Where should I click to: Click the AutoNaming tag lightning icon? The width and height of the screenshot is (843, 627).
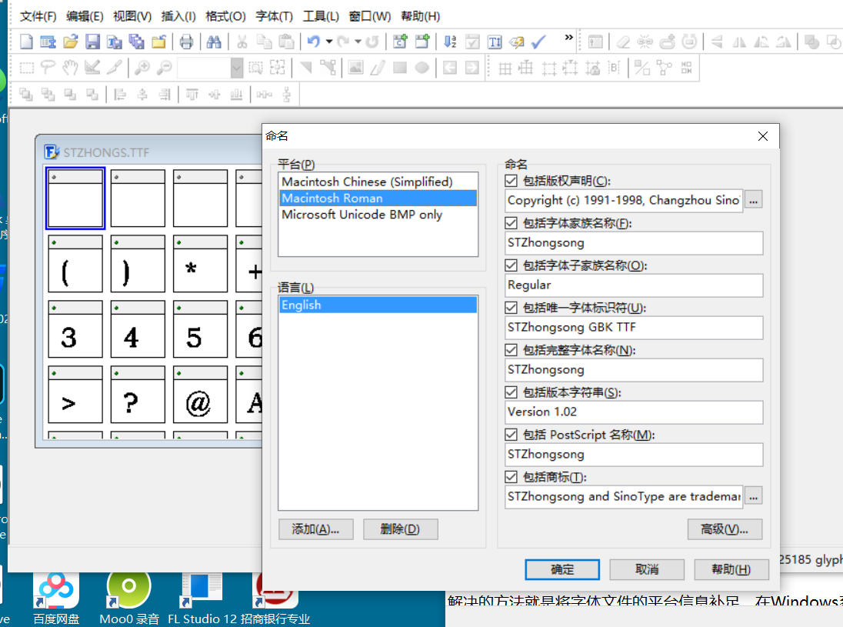517,42
